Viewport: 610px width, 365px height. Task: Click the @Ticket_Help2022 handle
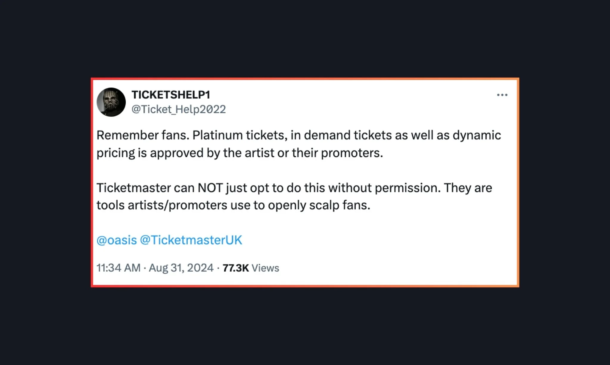[178, 109]
